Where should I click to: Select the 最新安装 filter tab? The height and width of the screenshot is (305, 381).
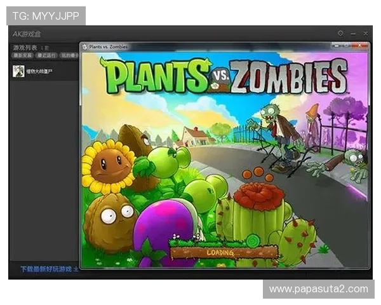pyautogui.click(x=23, y=57)
